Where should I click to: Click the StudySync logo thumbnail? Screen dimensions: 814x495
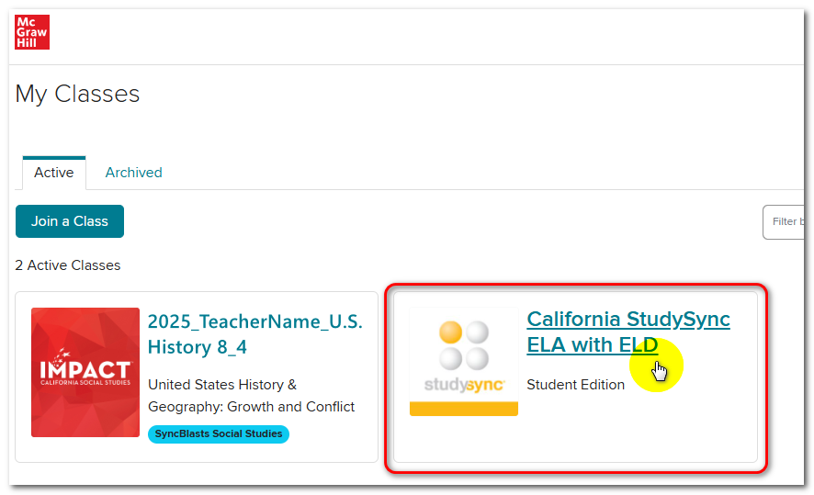463,363
